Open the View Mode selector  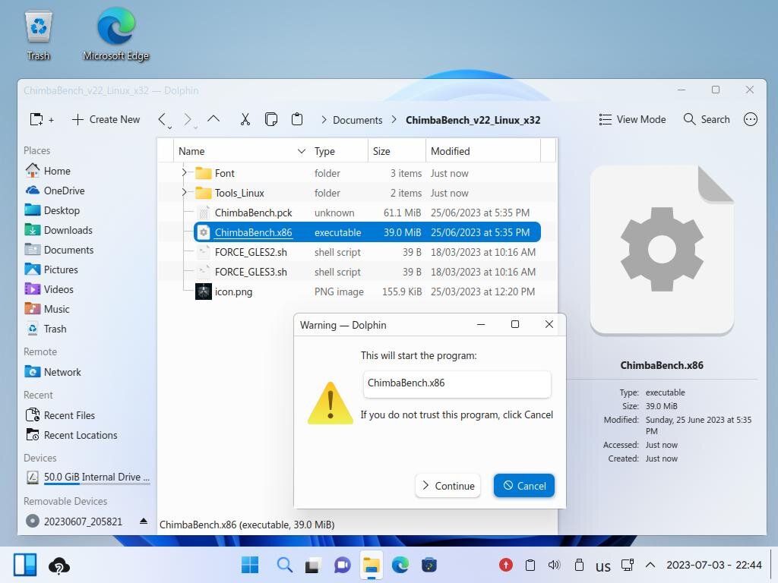[x=631, y=119]
